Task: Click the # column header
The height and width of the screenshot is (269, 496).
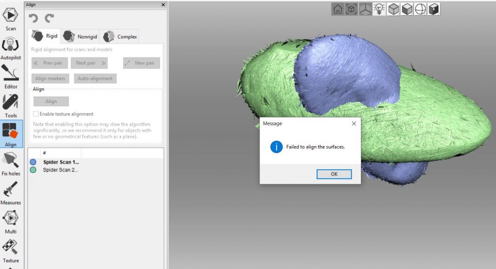Action: [61, 153]
